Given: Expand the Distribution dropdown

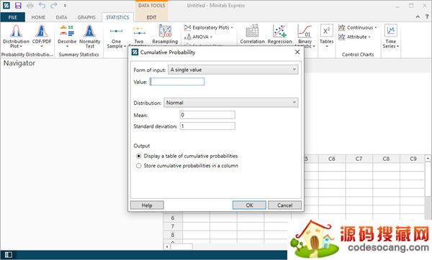Looking at the screenshot, I should 231,103.
